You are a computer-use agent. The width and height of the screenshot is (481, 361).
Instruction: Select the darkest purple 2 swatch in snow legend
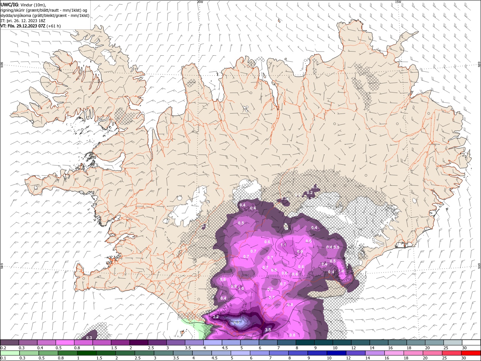[x=139, y=343]
